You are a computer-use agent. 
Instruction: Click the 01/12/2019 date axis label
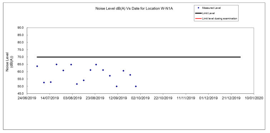coord(208,98)
